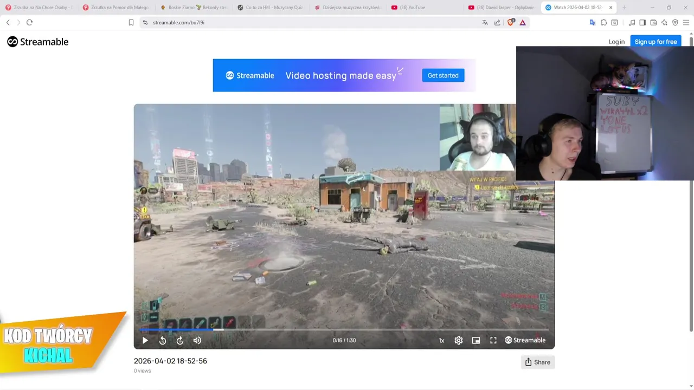694x390 pixels.
Task: Open the Brave wallet icon
Action: [x=653, y=22]
